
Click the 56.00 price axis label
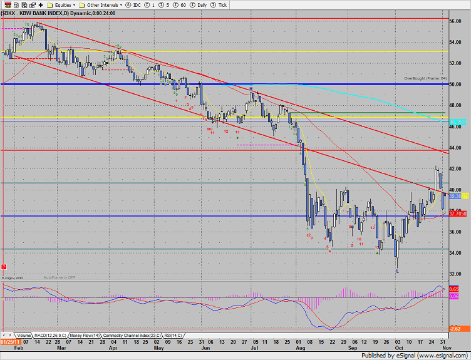point(455,21)
